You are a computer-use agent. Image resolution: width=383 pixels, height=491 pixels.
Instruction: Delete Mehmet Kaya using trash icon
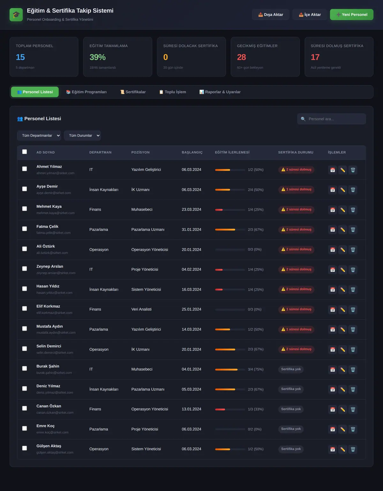(353, 210)
